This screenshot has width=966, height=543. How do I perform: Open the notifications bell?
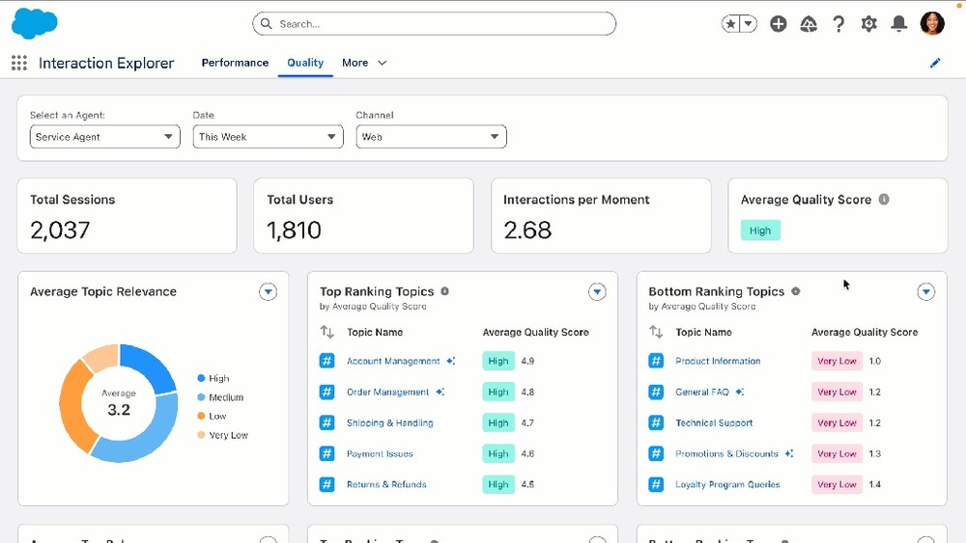(898, 24)
